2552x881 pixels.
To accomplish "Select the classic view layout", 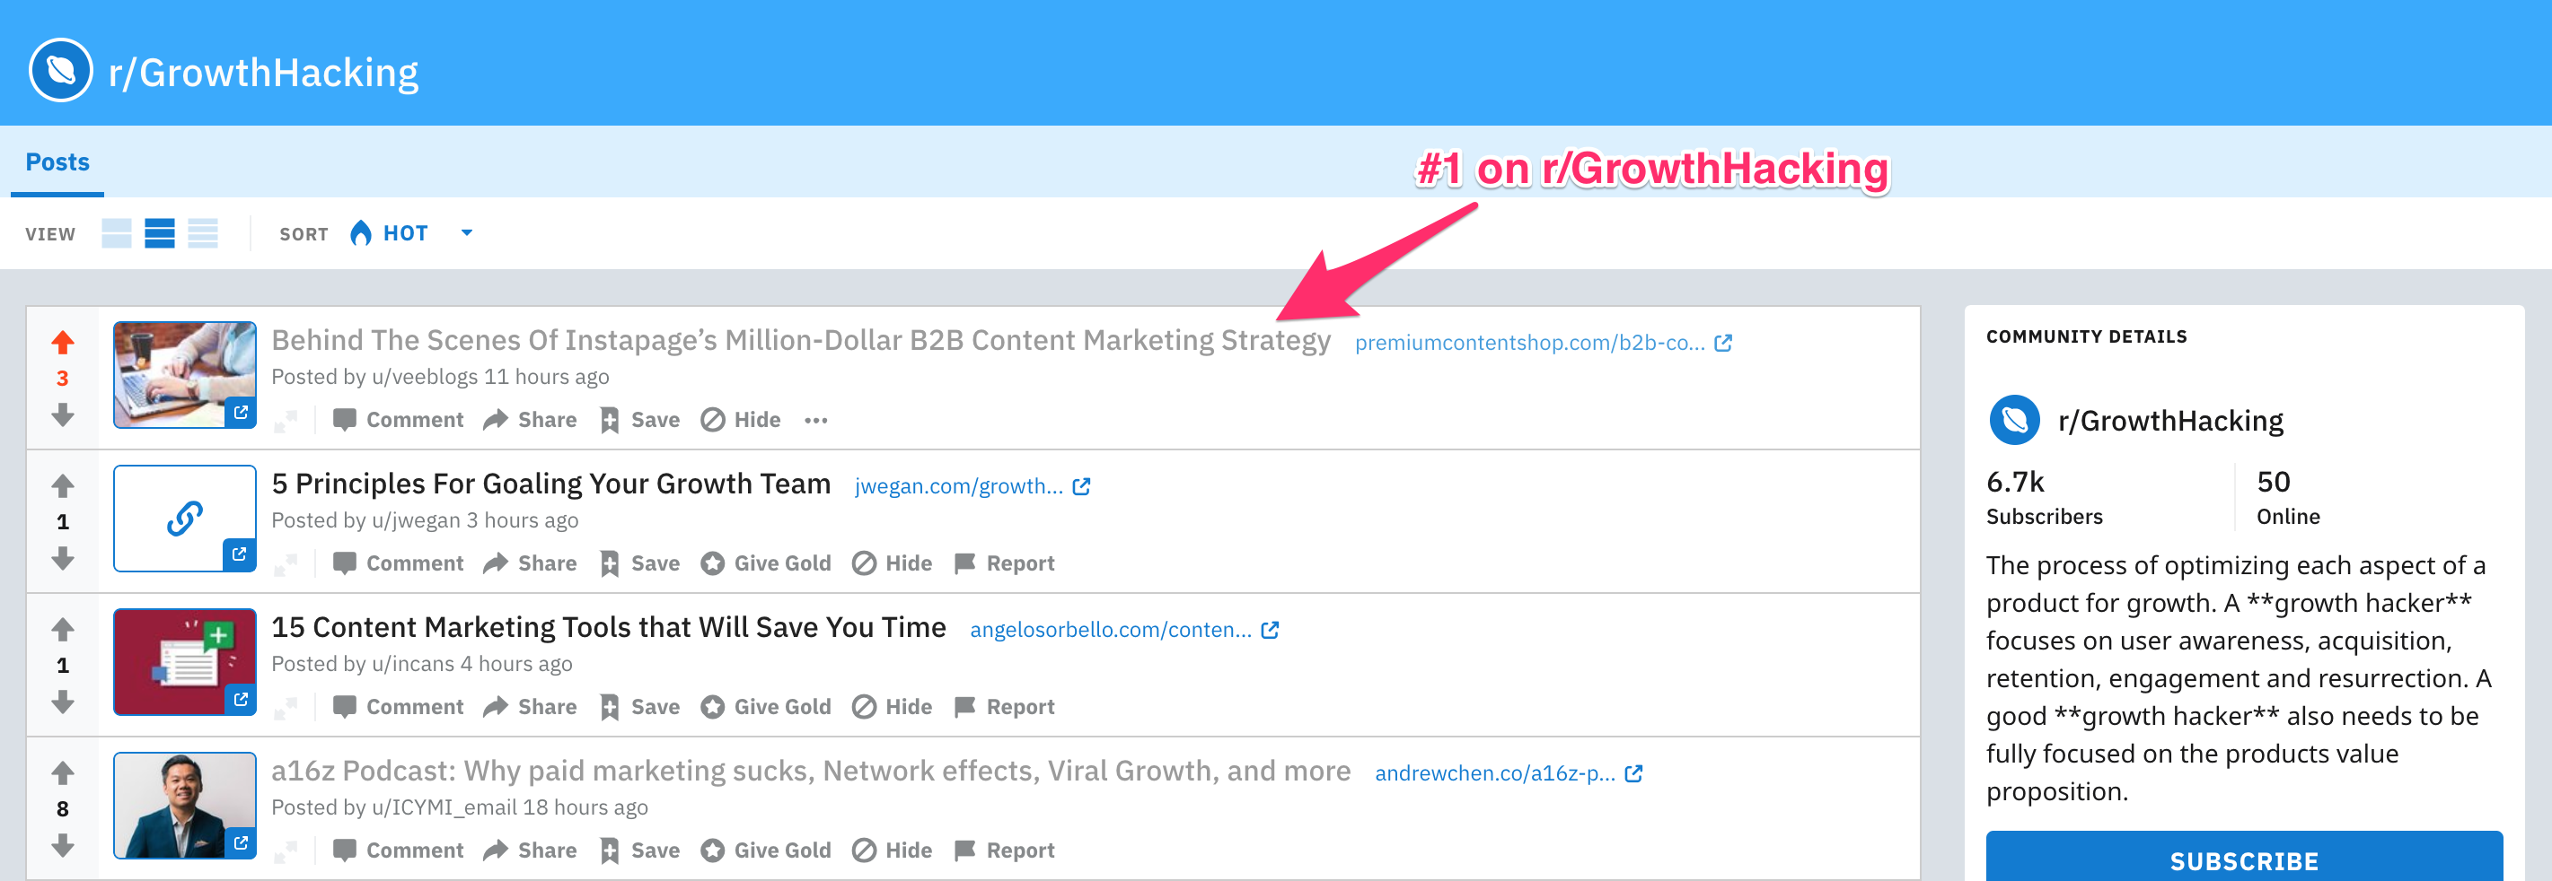I will point(160,233).
